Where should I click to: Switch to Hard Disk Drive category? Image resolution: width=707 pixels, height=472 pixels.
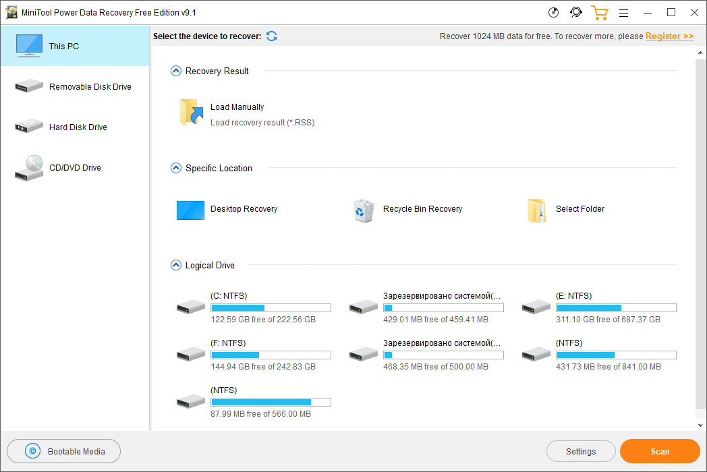[x=75, y=127]
